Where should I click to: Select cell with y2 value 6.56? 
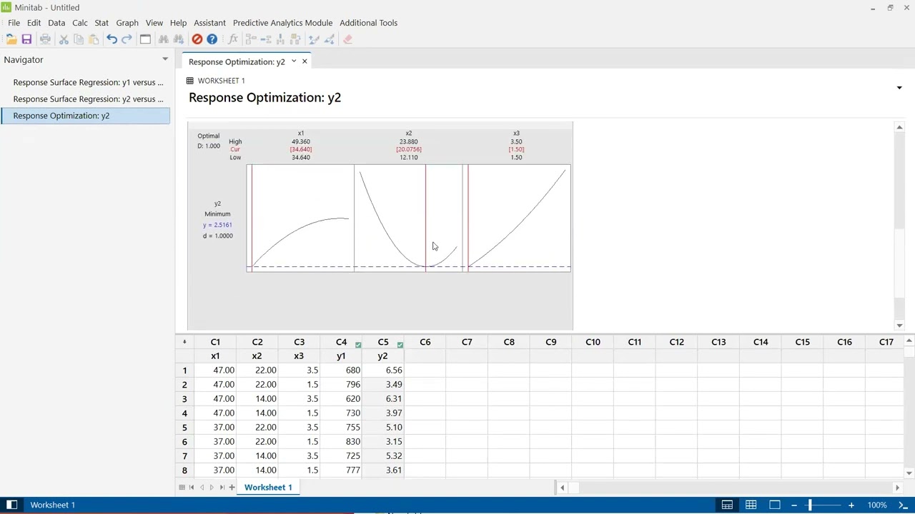tap(383, 370)
